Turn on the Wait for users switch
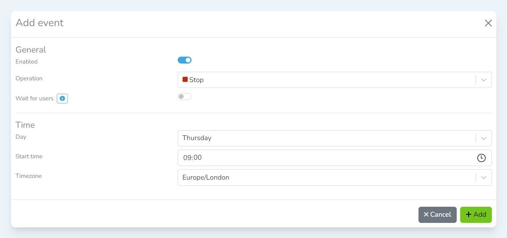 tap(185, 97)
